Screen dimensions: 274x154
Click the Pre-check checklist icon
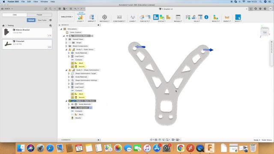(x=188, y=17)
